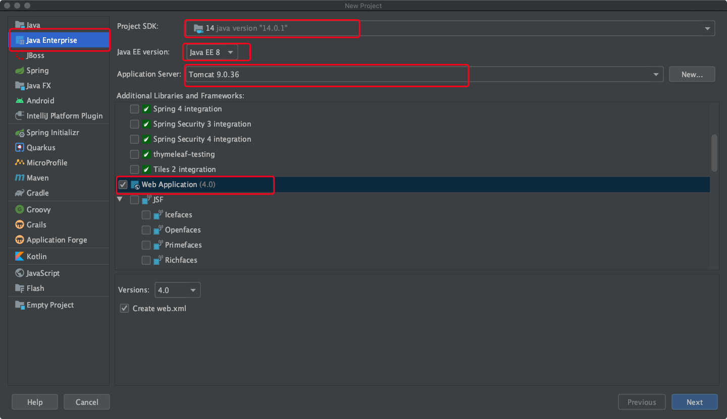Click the Openfaces framework icon
727x419 pixels.
point(158,230)
